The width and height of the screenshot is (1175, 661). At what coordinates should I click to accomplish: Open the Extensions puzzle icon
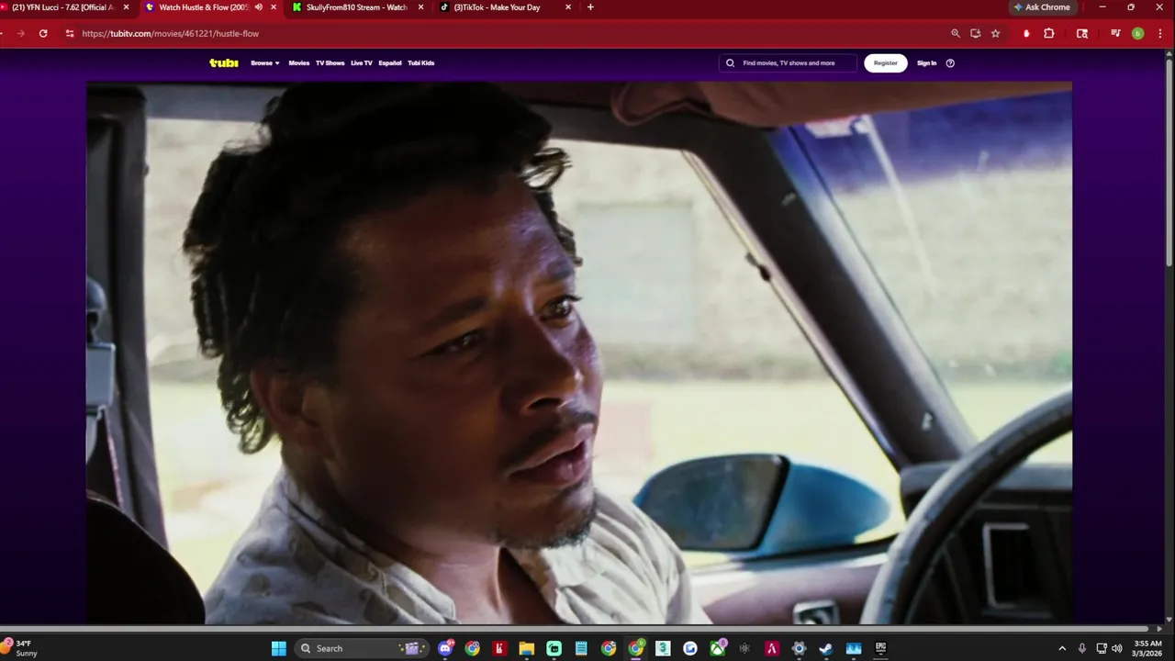(x=1049, y=33)
